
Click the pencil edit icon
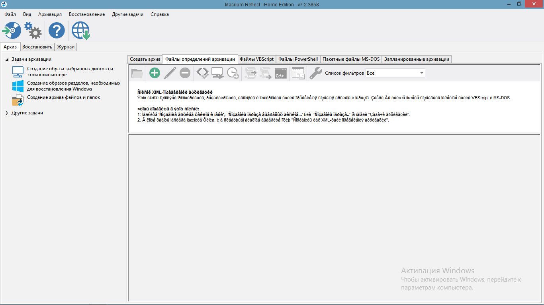170,73
